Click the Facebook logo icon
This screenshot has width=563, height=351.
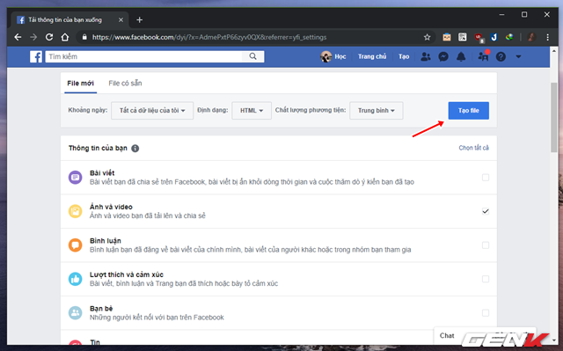tap(36, 56)
